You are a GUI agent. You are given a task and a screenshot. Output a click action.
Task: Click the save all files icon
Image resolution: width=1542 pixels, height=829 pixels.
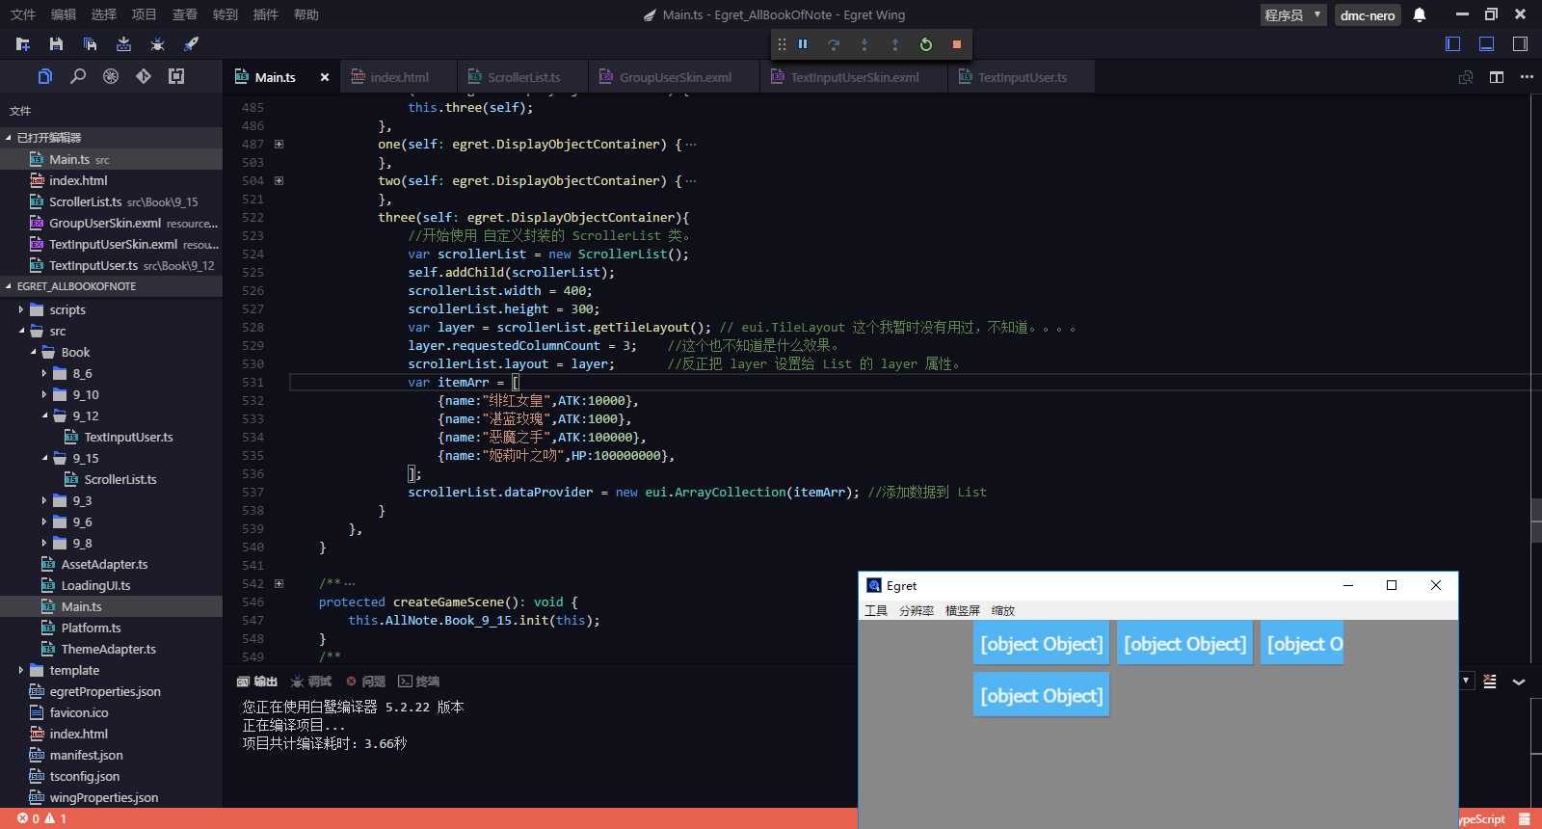tap(90, 44)
